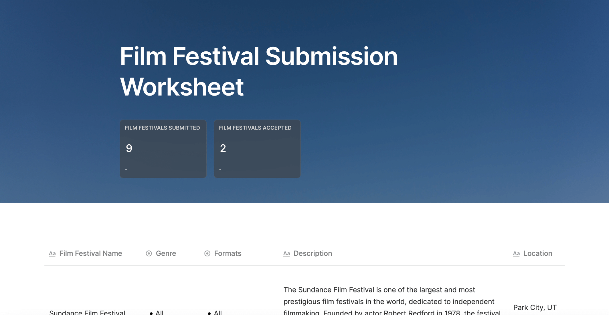
Task: Open the Description column header
Action: click(x=308, y=253)
